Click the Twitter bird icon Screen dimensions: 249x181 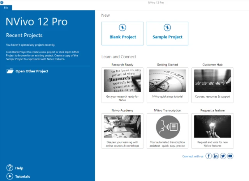tap(223, 156)
